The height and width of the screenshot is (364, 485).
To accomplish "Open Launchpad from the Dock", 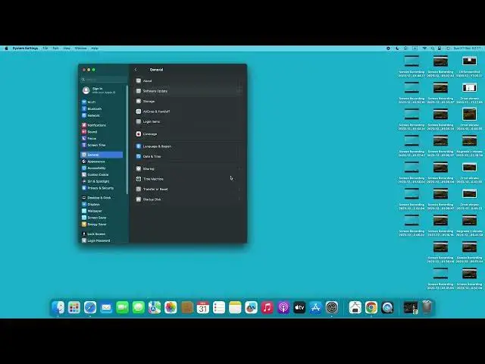I will tap(74, 308).
